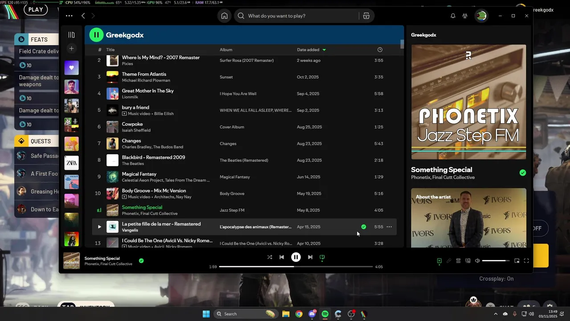Click the playlist vertical scrollbar
The height and width of the screenshot is (321, 570).
pos(402,45)
